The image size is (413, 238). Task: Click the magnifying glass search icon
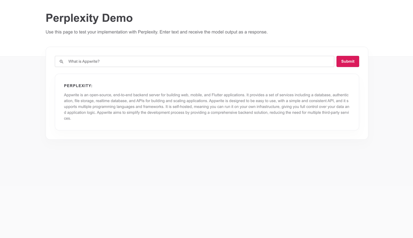click(x=61, y=61)
